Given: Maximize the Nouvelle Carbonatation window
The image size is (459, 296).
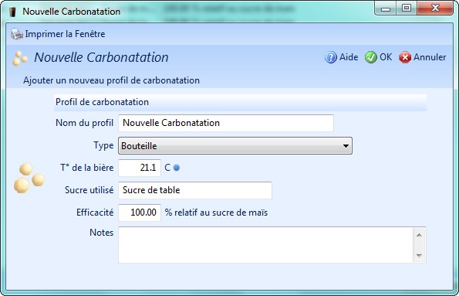Looking at the screenshot, I should [x=407, y=9].
